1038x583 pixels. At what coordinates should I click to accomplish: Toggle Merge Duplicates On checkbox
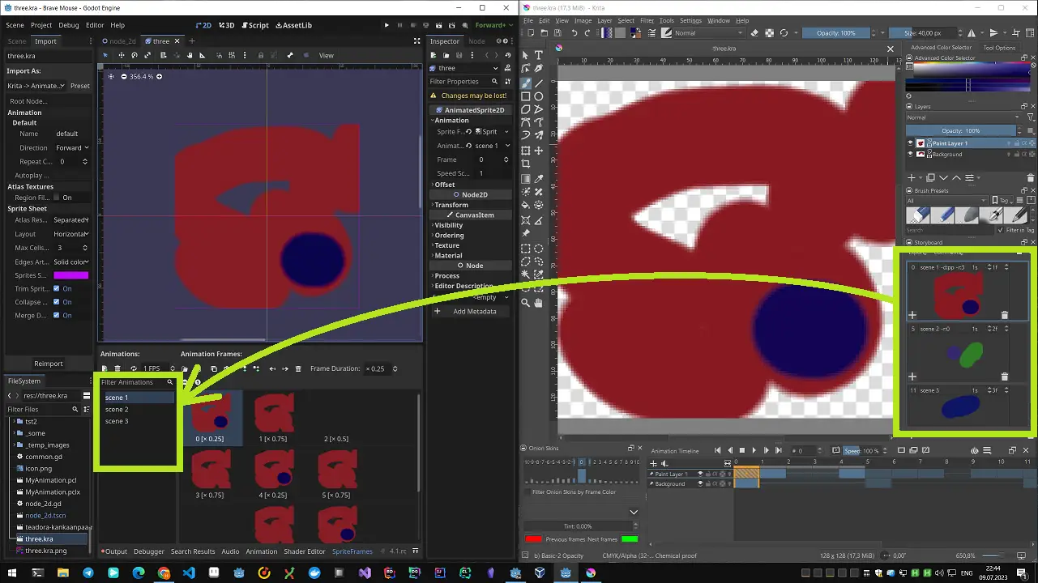click(57, 315)
